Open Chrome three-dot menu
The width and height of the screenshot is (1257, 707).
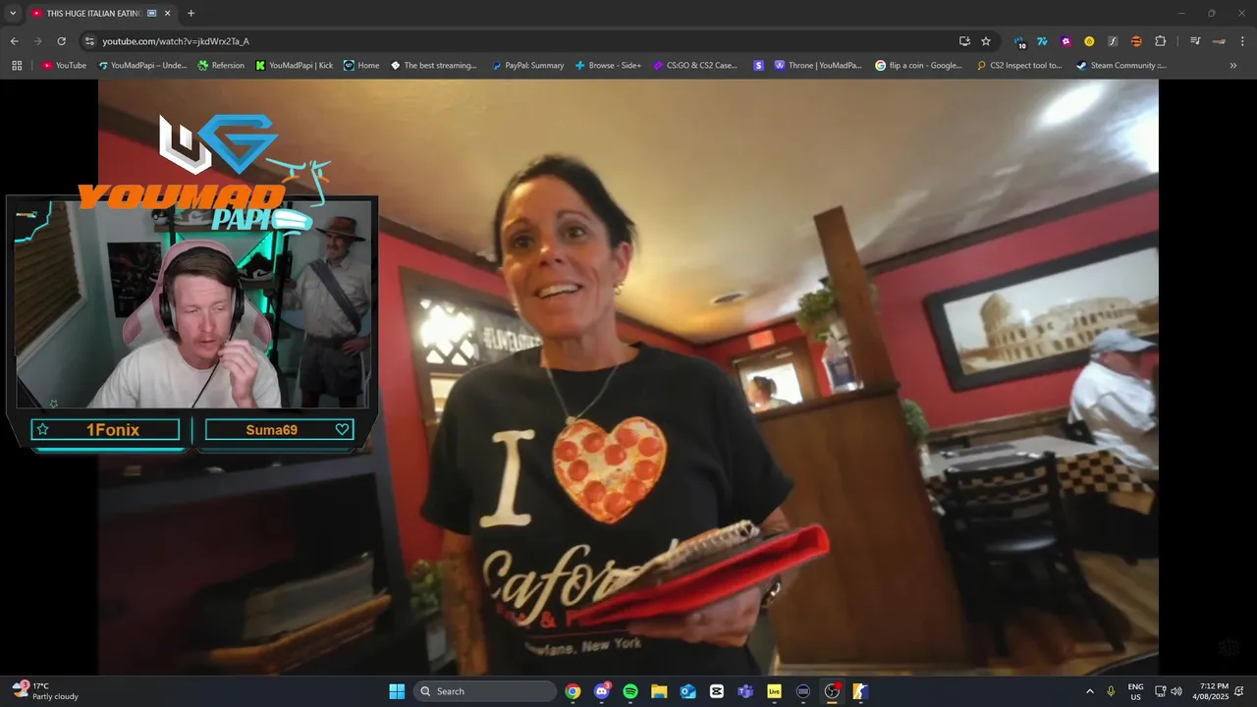(x=1242, y=41)
